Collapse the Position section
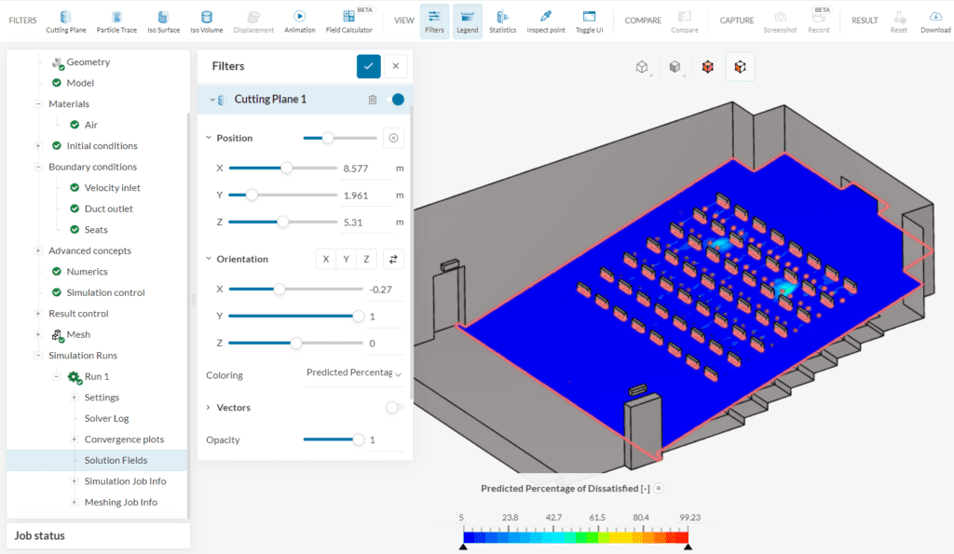This screenshot has height=554, width=954. (207, 137)
